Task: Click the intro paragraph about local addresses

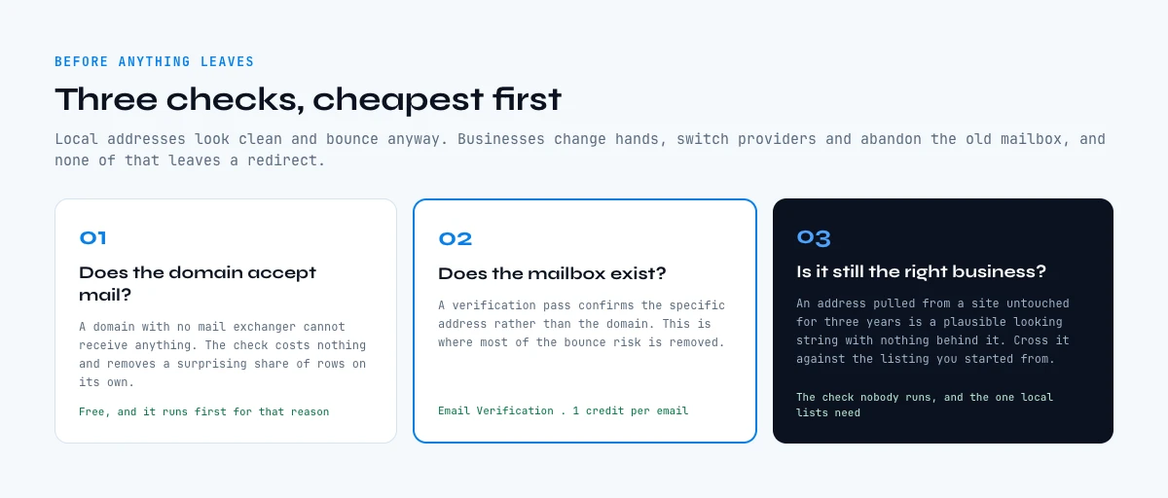Action: point(580,150)
